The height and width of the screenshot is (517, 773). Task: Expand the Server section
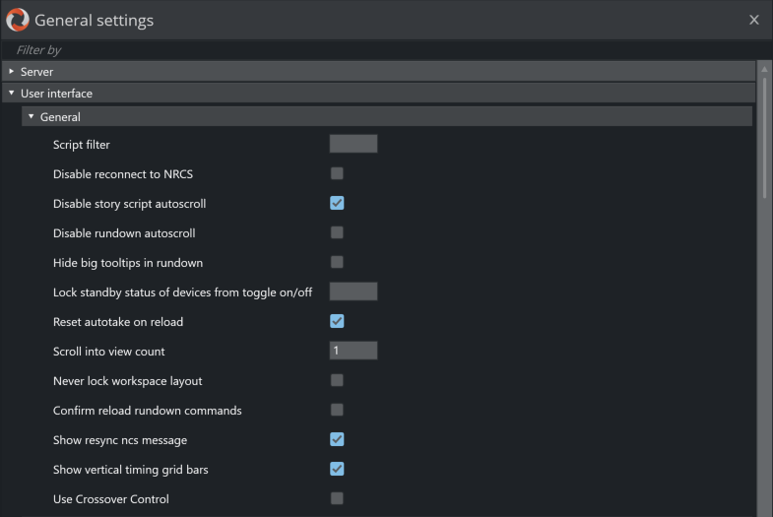(x=12, y=72)
